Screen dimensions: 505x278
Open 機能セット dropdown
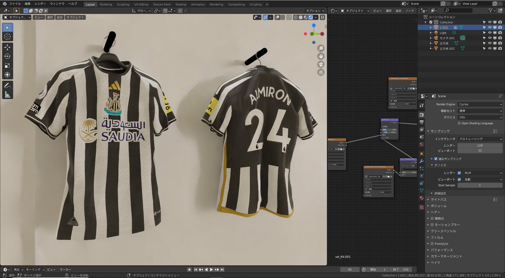(480, 111)
